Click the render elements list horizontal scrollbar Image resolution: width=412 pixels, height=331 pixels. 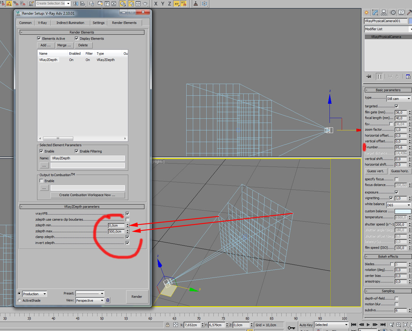83,138
